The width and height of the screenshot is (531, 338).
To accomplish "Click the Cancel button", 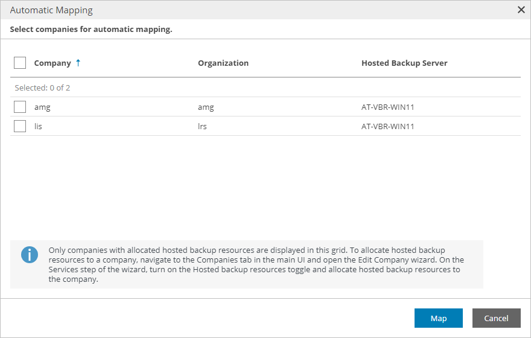I will [x=497, y=318].
